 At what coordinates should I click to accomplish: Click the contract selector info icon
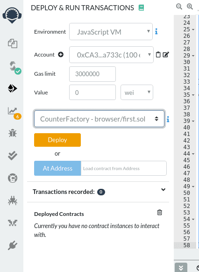[x=168, y=119]
